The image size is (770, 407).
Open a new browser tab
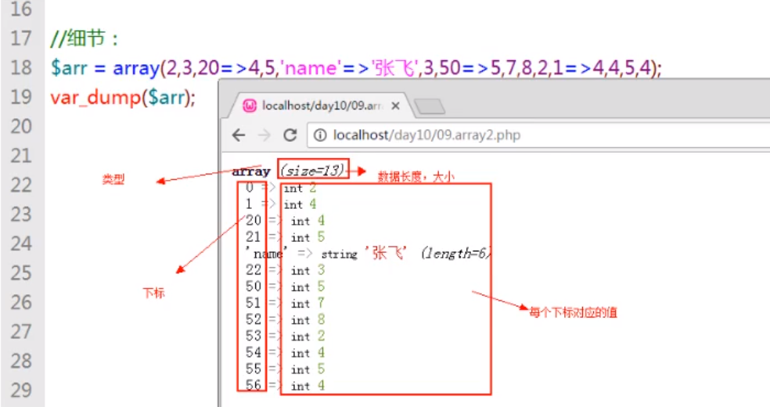(x=430, y=106)
